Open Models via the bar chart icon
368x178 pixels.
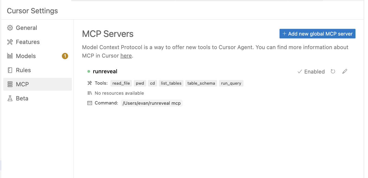click(10, 56)
